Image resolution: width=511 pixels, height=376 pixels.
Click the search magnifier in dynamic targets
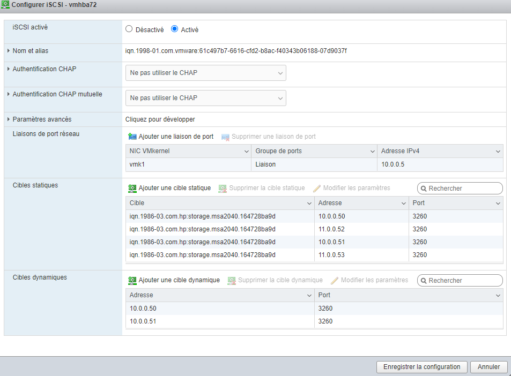(424, 281)
